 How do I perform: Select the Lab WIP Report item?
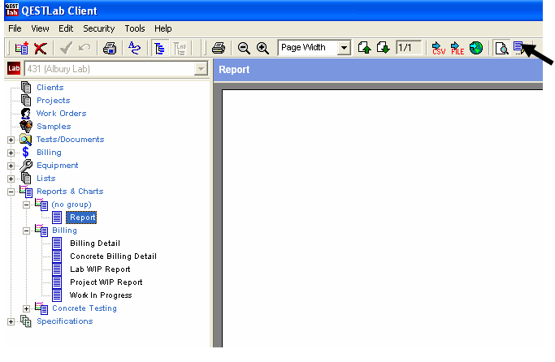pyautogui.click(x=99, y=269)
